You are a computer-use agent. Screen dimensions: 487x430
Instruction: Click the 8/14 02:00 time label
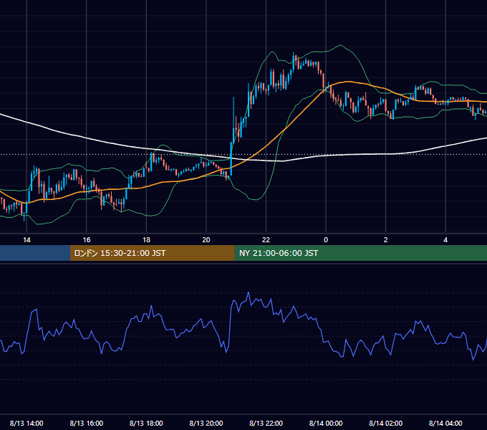[x=386, y=423]
